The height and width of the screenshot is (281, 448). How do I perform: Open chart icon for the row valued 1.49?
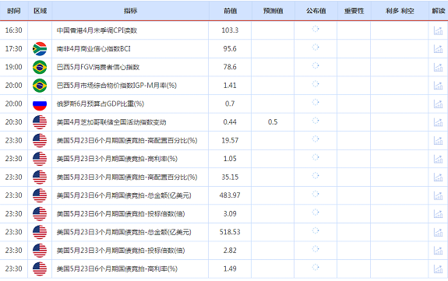pos(438,269)
